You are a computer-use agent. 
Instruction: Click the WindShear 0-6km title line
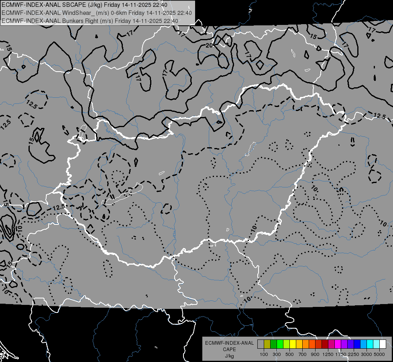[x=96, y=13]
